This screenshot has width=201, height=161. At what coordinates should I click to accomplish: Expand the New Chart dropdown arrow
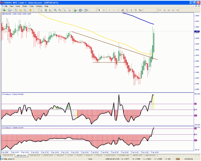[x=6, y=10]
